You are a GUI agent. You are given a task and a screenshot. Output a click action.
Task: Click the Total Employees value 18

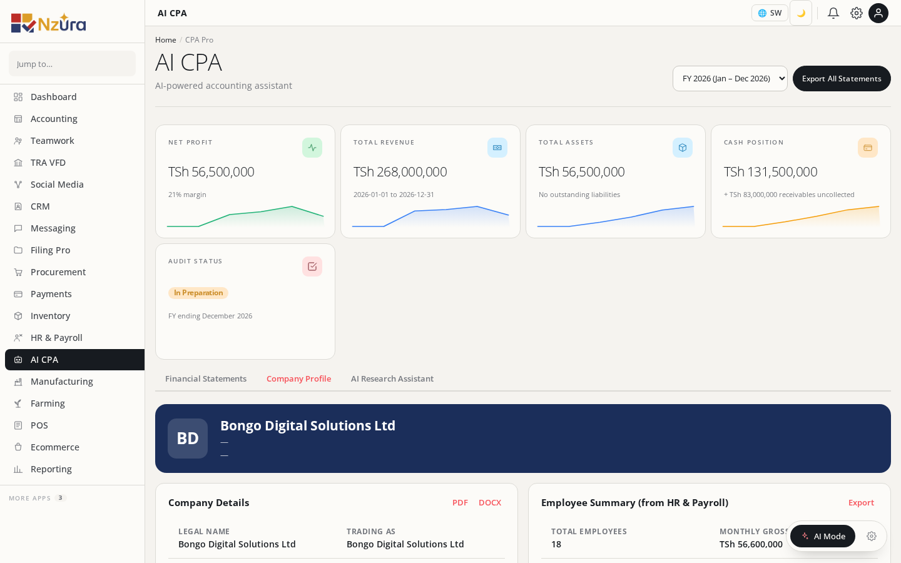(556, 544)
